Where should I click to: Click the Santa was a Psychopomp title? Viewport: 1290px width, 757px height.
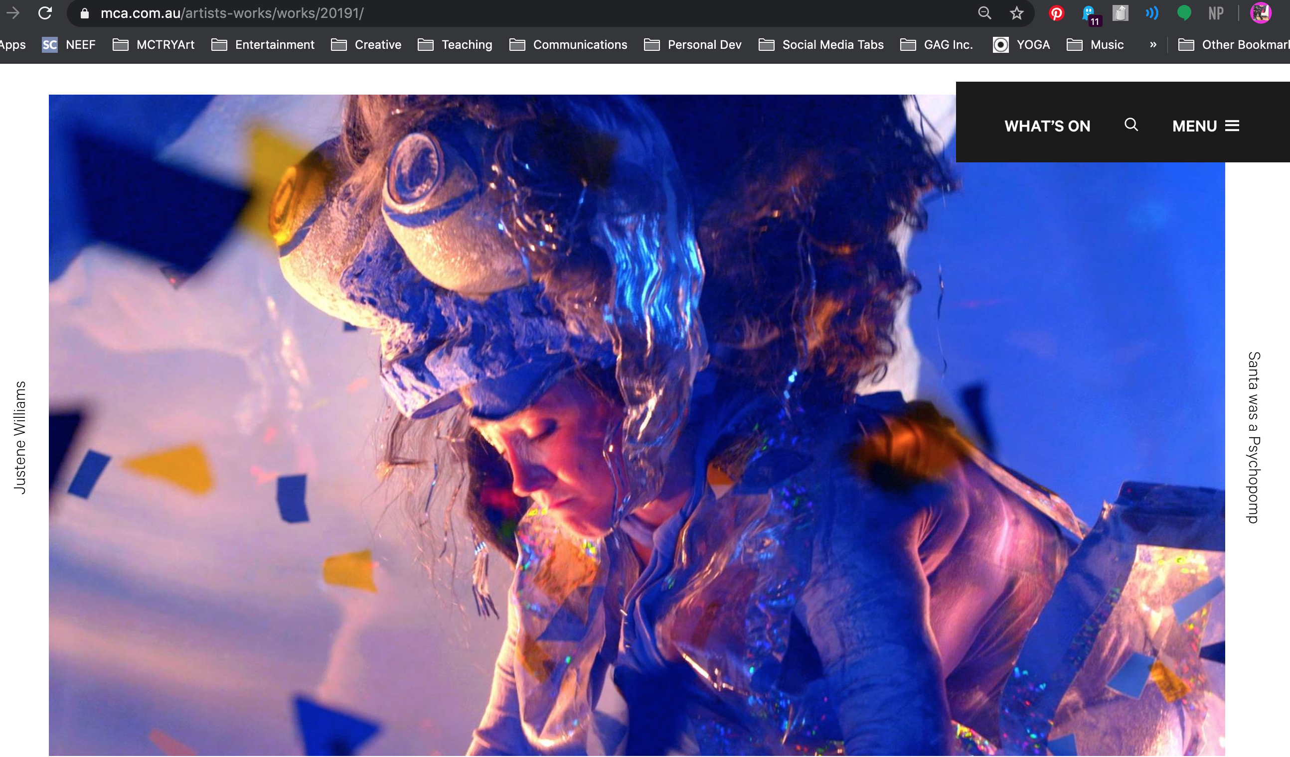tap(1253, 438)
